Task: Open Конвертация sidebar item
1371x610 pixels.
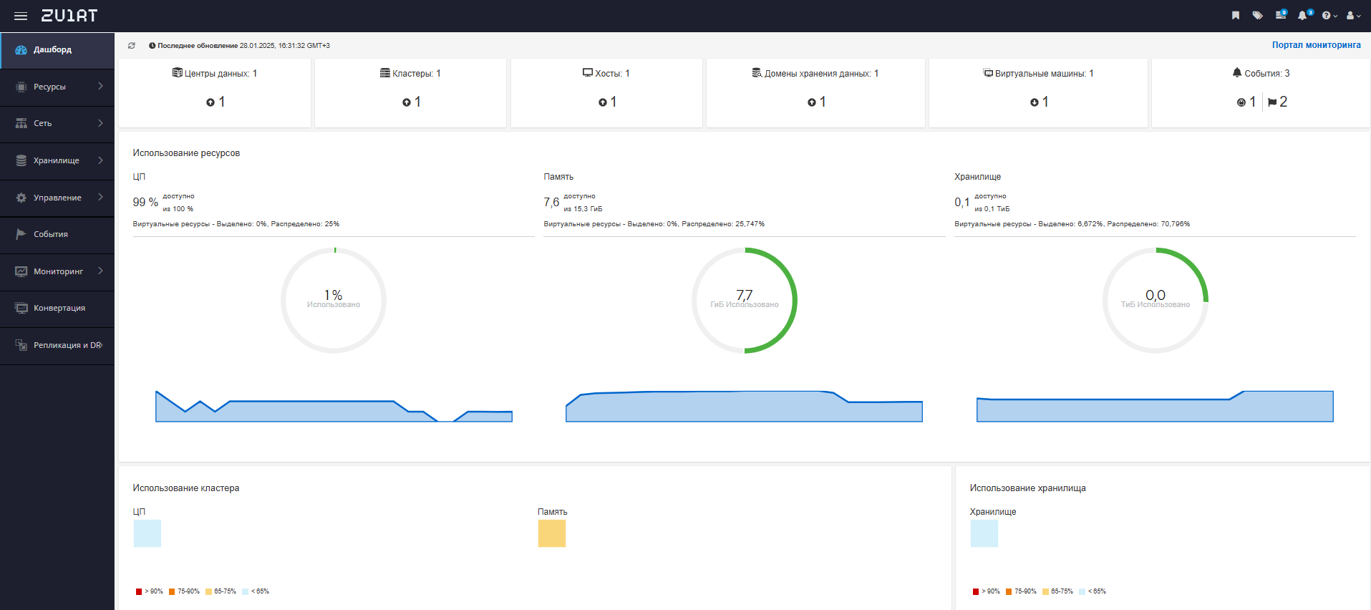Action: (57, 309)
